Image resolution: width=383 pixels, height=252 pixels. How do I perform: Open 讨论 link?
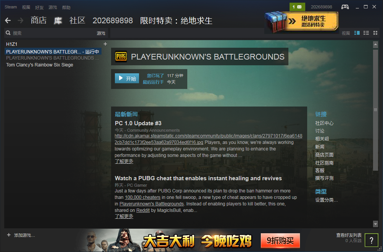point(320,131)
